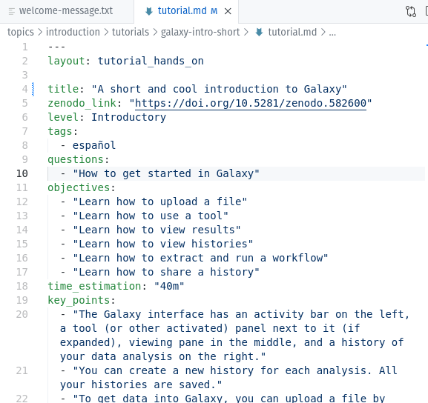The height and width of the screenshot is (403, 428).
Task: Click the markdown icon in the breadcrumb
Action: click(259, 33)
